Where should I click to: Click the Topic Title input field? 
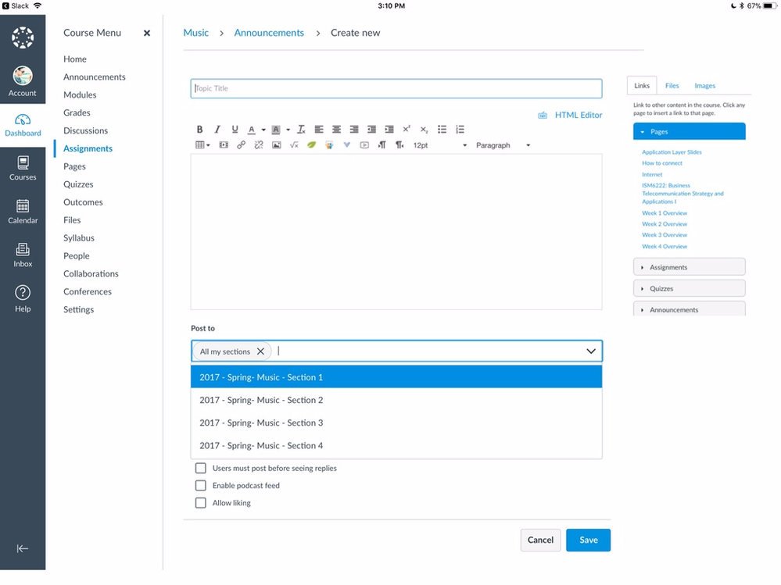tap(396, 88)
